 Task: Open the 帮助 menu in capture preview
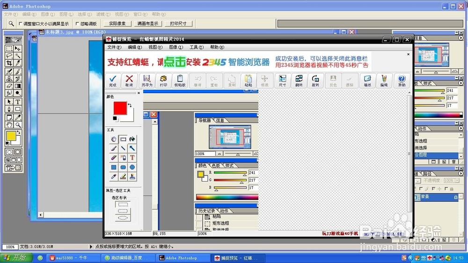click(x=217, y=47)
